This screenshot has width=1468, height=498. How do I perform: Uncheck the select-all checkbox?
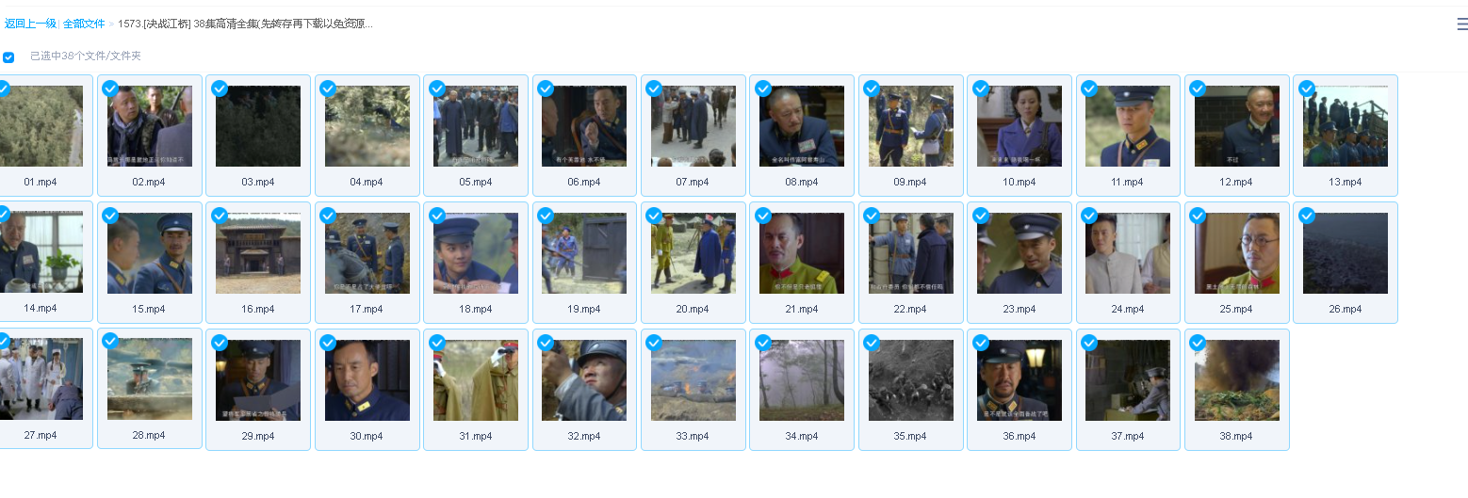pyautogui.click(x=8, y=57)
